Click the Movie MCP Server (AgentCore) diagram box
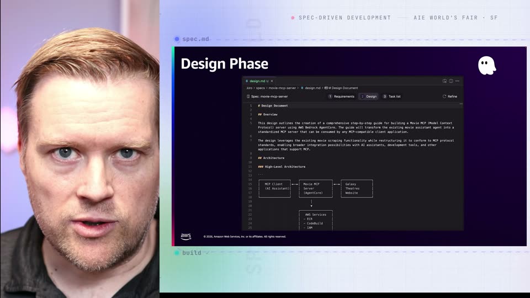The width and height of the screenshot is (530, 298). click(316, 189)
